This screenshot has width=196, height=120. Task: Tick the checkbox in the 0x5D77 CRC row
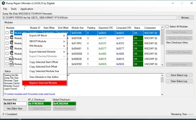click(x=7, y=48)
